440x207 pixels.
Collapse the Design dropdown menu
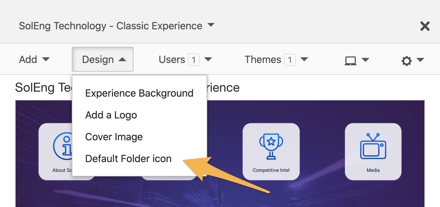103,59
